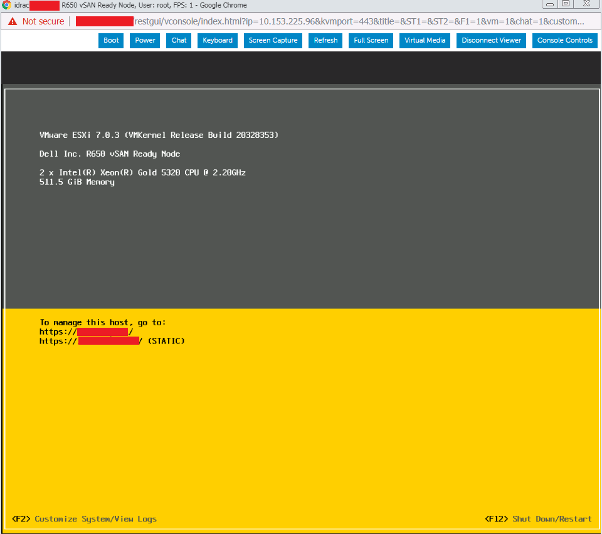Switch the console to Full Screen
This screenshot has width=602, height=534.
point(371,40)
